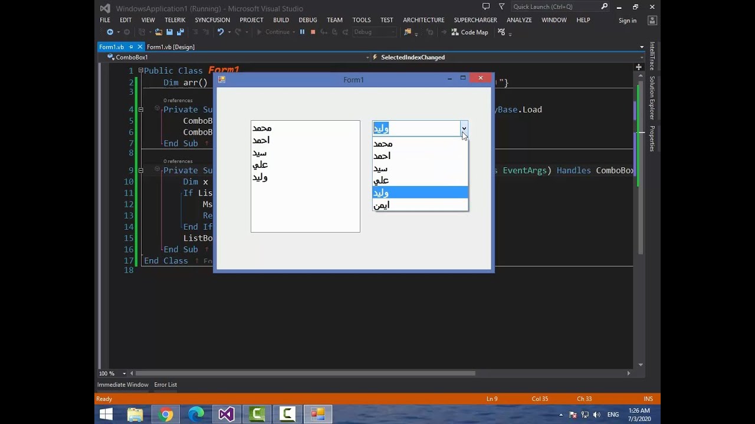The image size is (755, 424).
Task: Toggle the pin on Form1.vb tab
Action: click(131, 47)
